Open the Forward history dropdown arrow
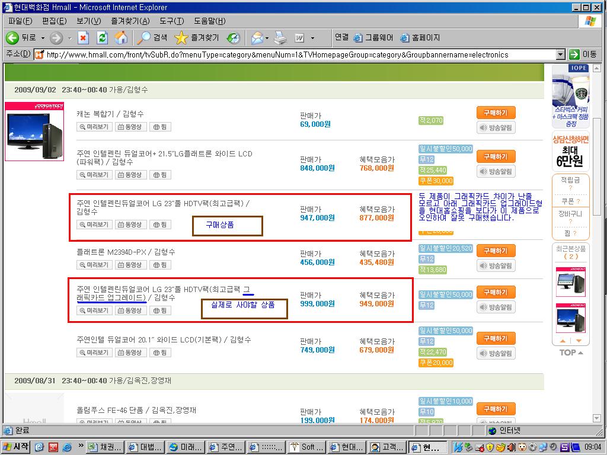 [x=70, y=38]
